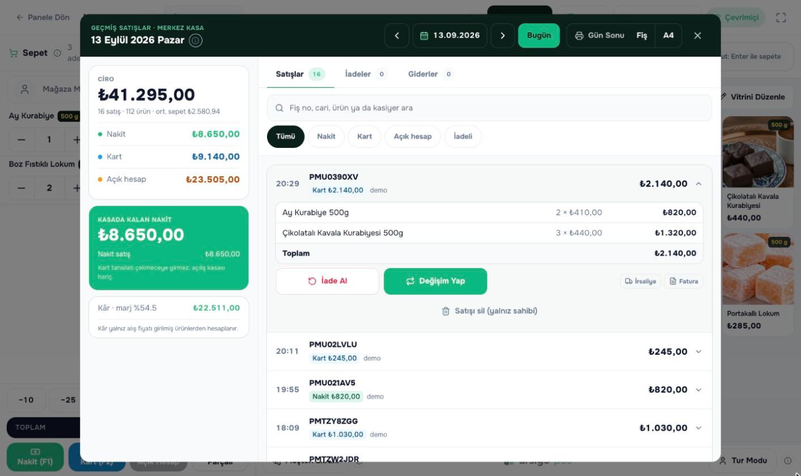The image size is (801, 476).
Task: Focus the receipt search field
Action: (x=489, y=108)
